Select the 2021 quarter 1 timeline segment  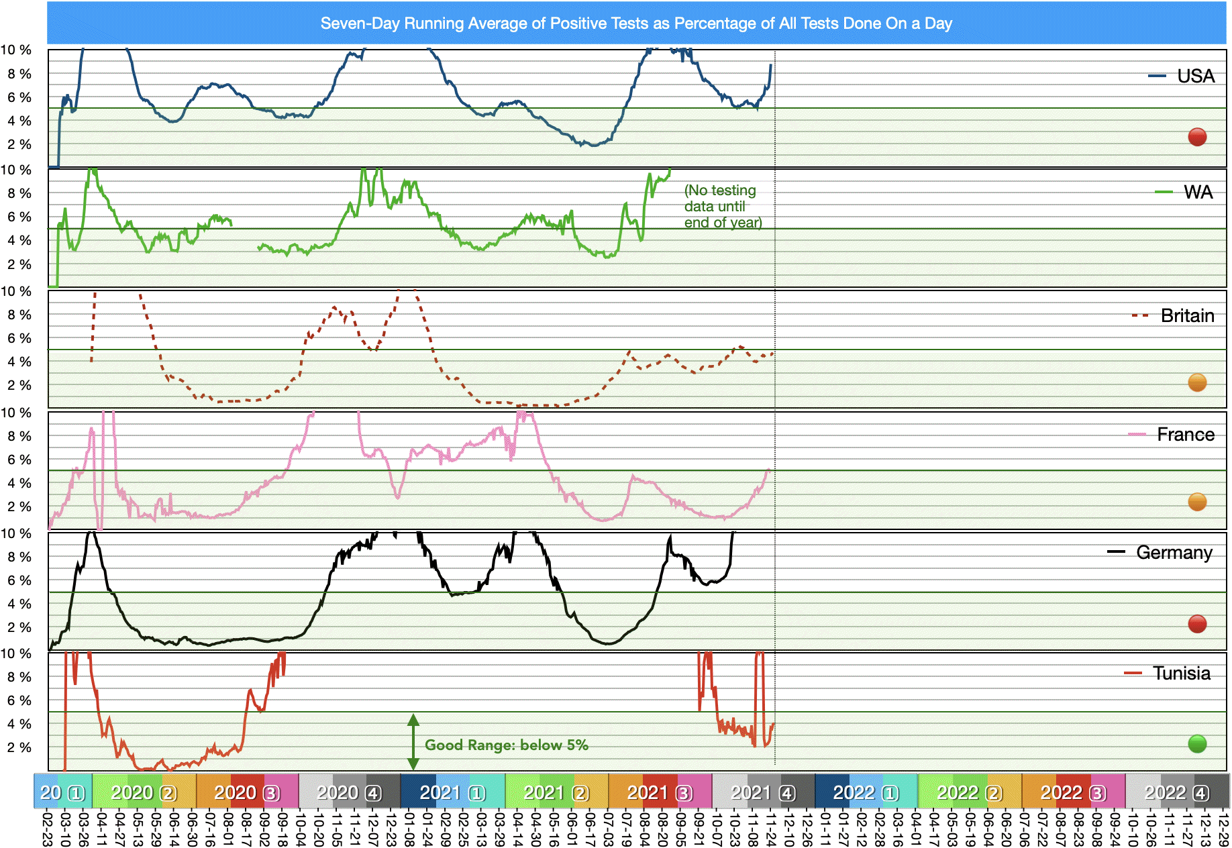pos(453,792)
